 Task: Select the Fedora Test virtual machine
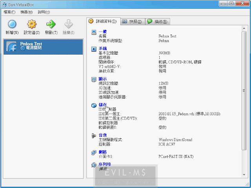pos(43,47)
